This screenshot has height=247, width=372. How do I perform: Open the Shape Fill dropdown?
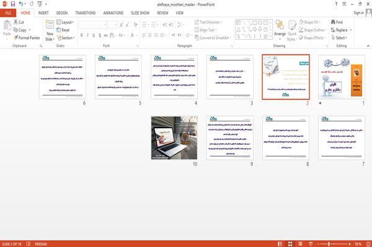[309, 22]
